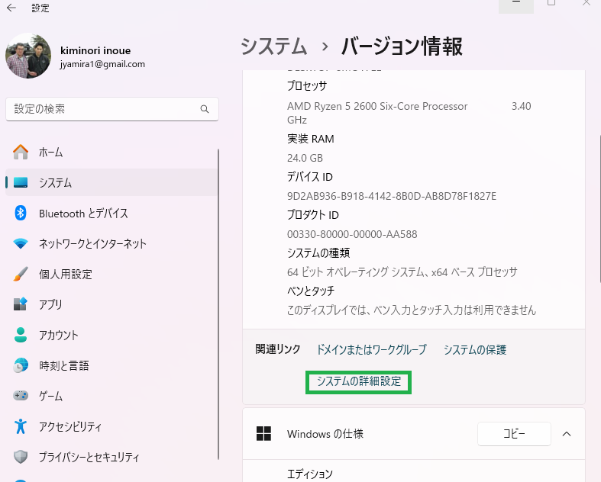Go to アカウント settings
Image resolution: width=601 pixels, height=482 pixels.
pos(112,335)
